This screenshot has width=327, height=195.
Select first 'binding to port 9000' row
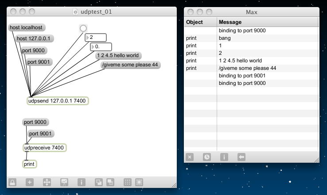click(x=251, y=31)
